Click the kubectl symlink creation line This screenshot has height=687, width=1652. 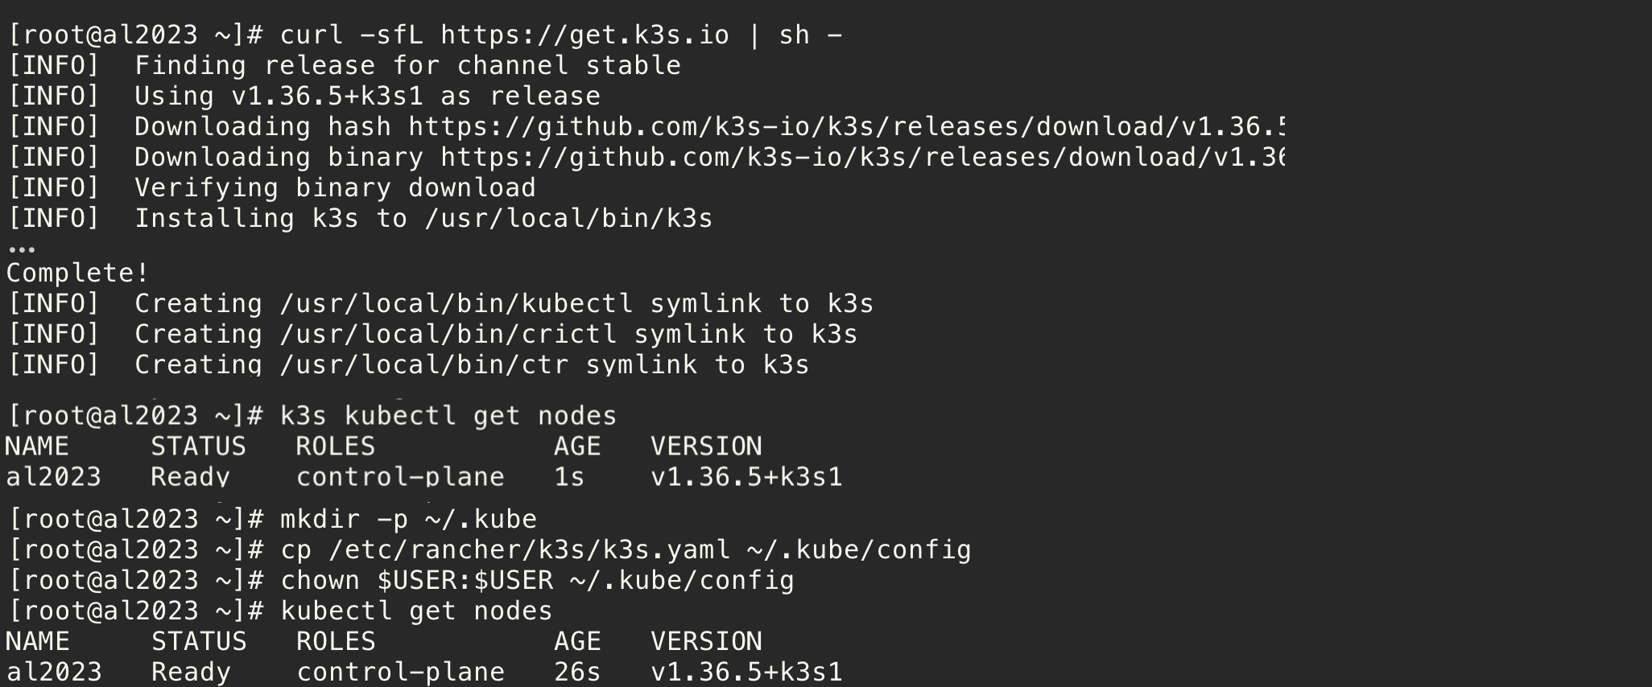[x=441, y=304]
